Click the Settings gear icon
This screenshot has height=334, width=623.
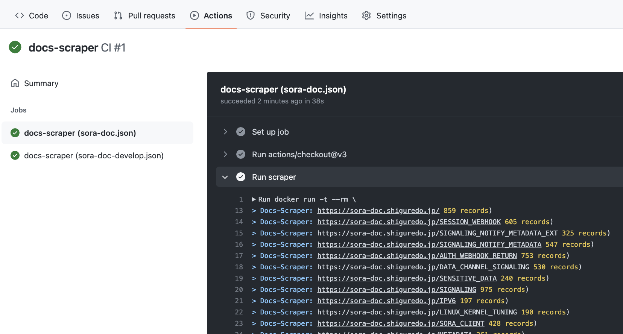[x=366, y=15]
